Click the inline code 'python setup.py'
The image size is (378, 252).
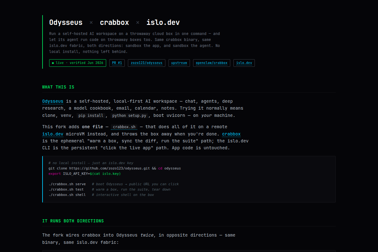129,116
